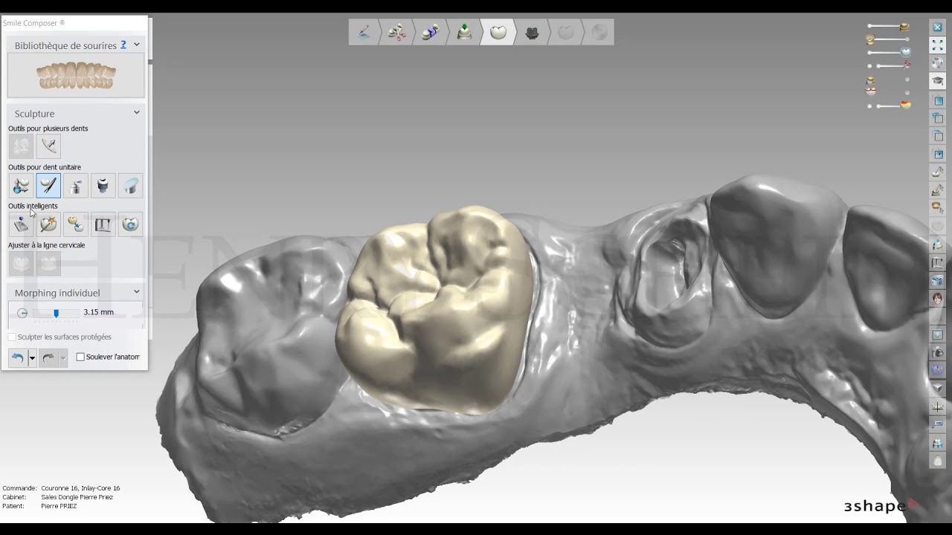Toggle 'Sculpter les surfaces protégées' checkbox
This screenshot has height=535, width=952.
pyautogui.click(x=12, y=337)
